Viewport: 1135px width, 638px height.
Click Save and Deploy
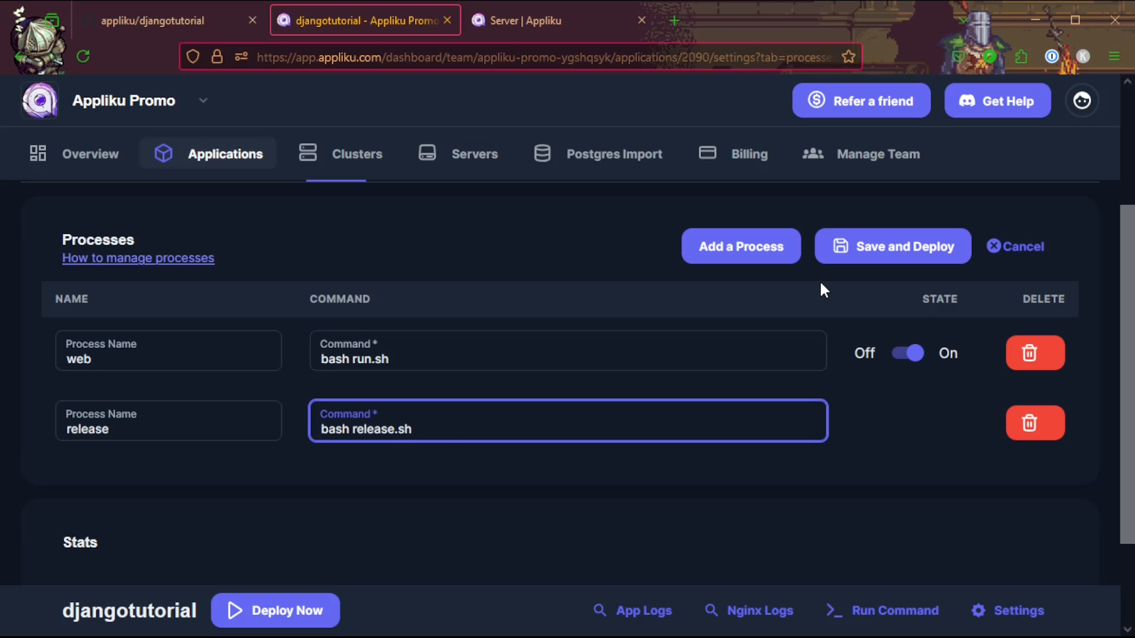coord(893,246)
